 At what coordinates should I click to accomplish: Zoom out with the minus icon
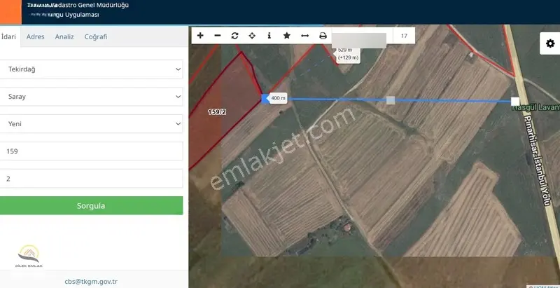coord(218,35)
